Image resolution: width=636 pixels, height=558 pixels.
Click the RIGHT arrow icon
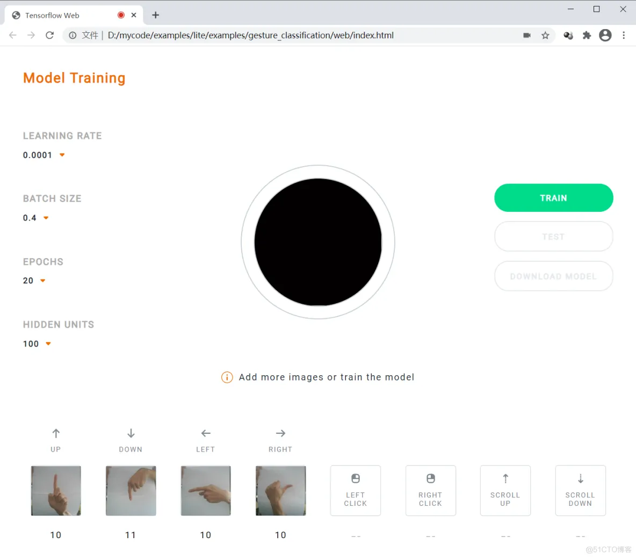(281, 433)
